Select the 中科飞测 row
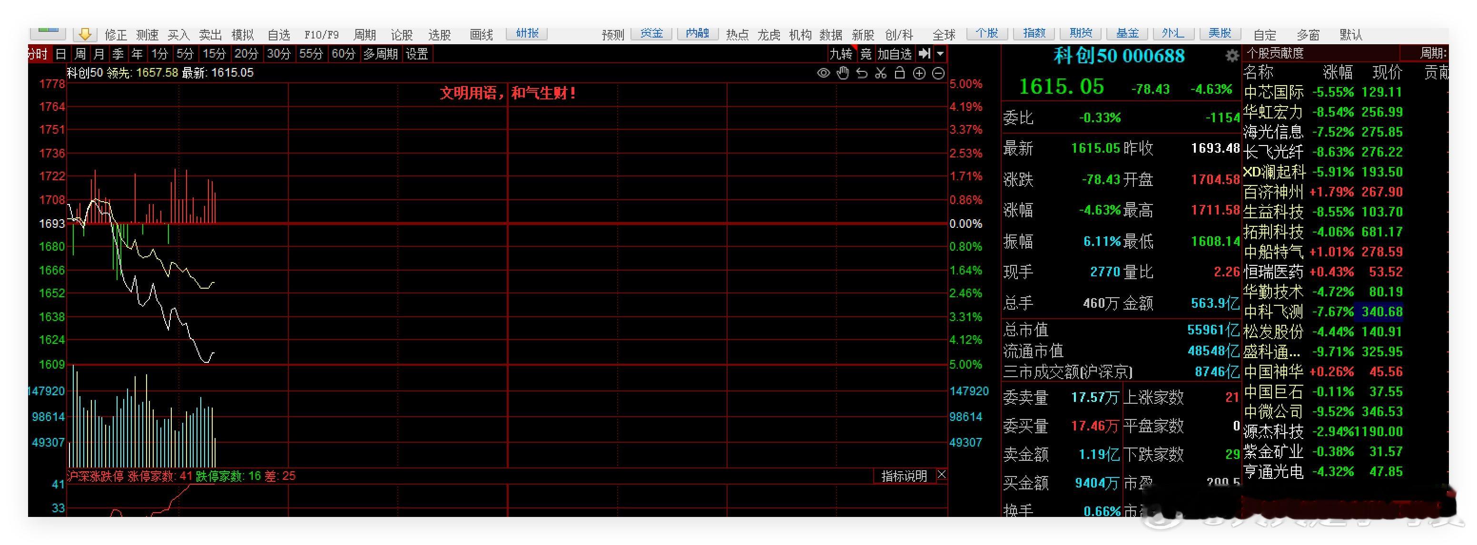 [1346, 312]
